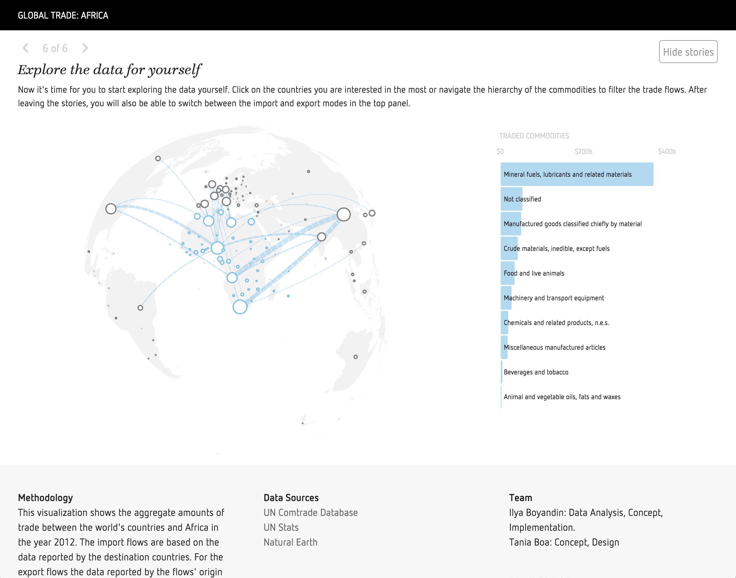This screenshot has height=578, width=736.
Task: Select the India node circle on the globe
Action: point(321,237)
